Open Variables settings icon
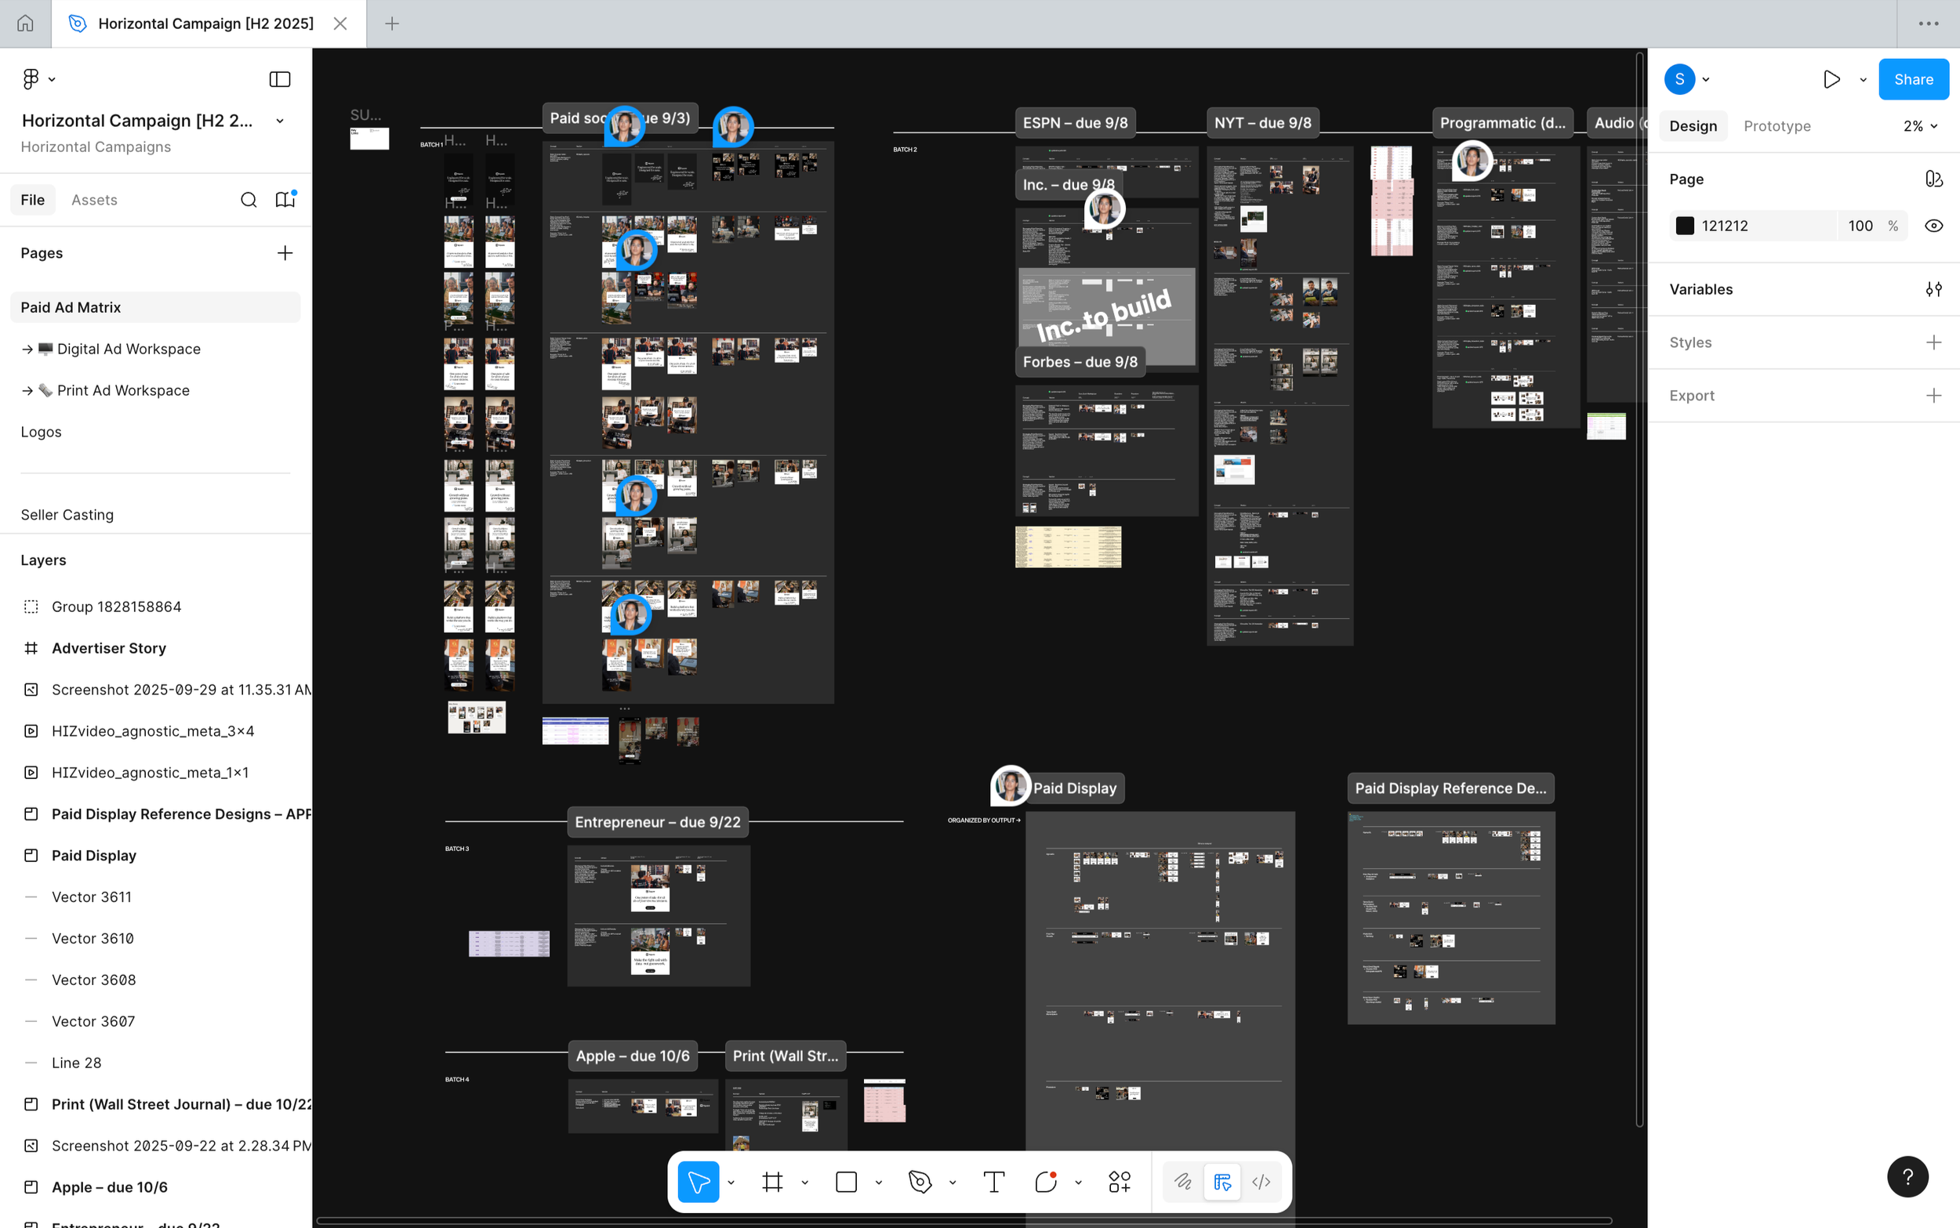The width and height of the screenshot is (1960, 1228). (x=1933, y=289)
